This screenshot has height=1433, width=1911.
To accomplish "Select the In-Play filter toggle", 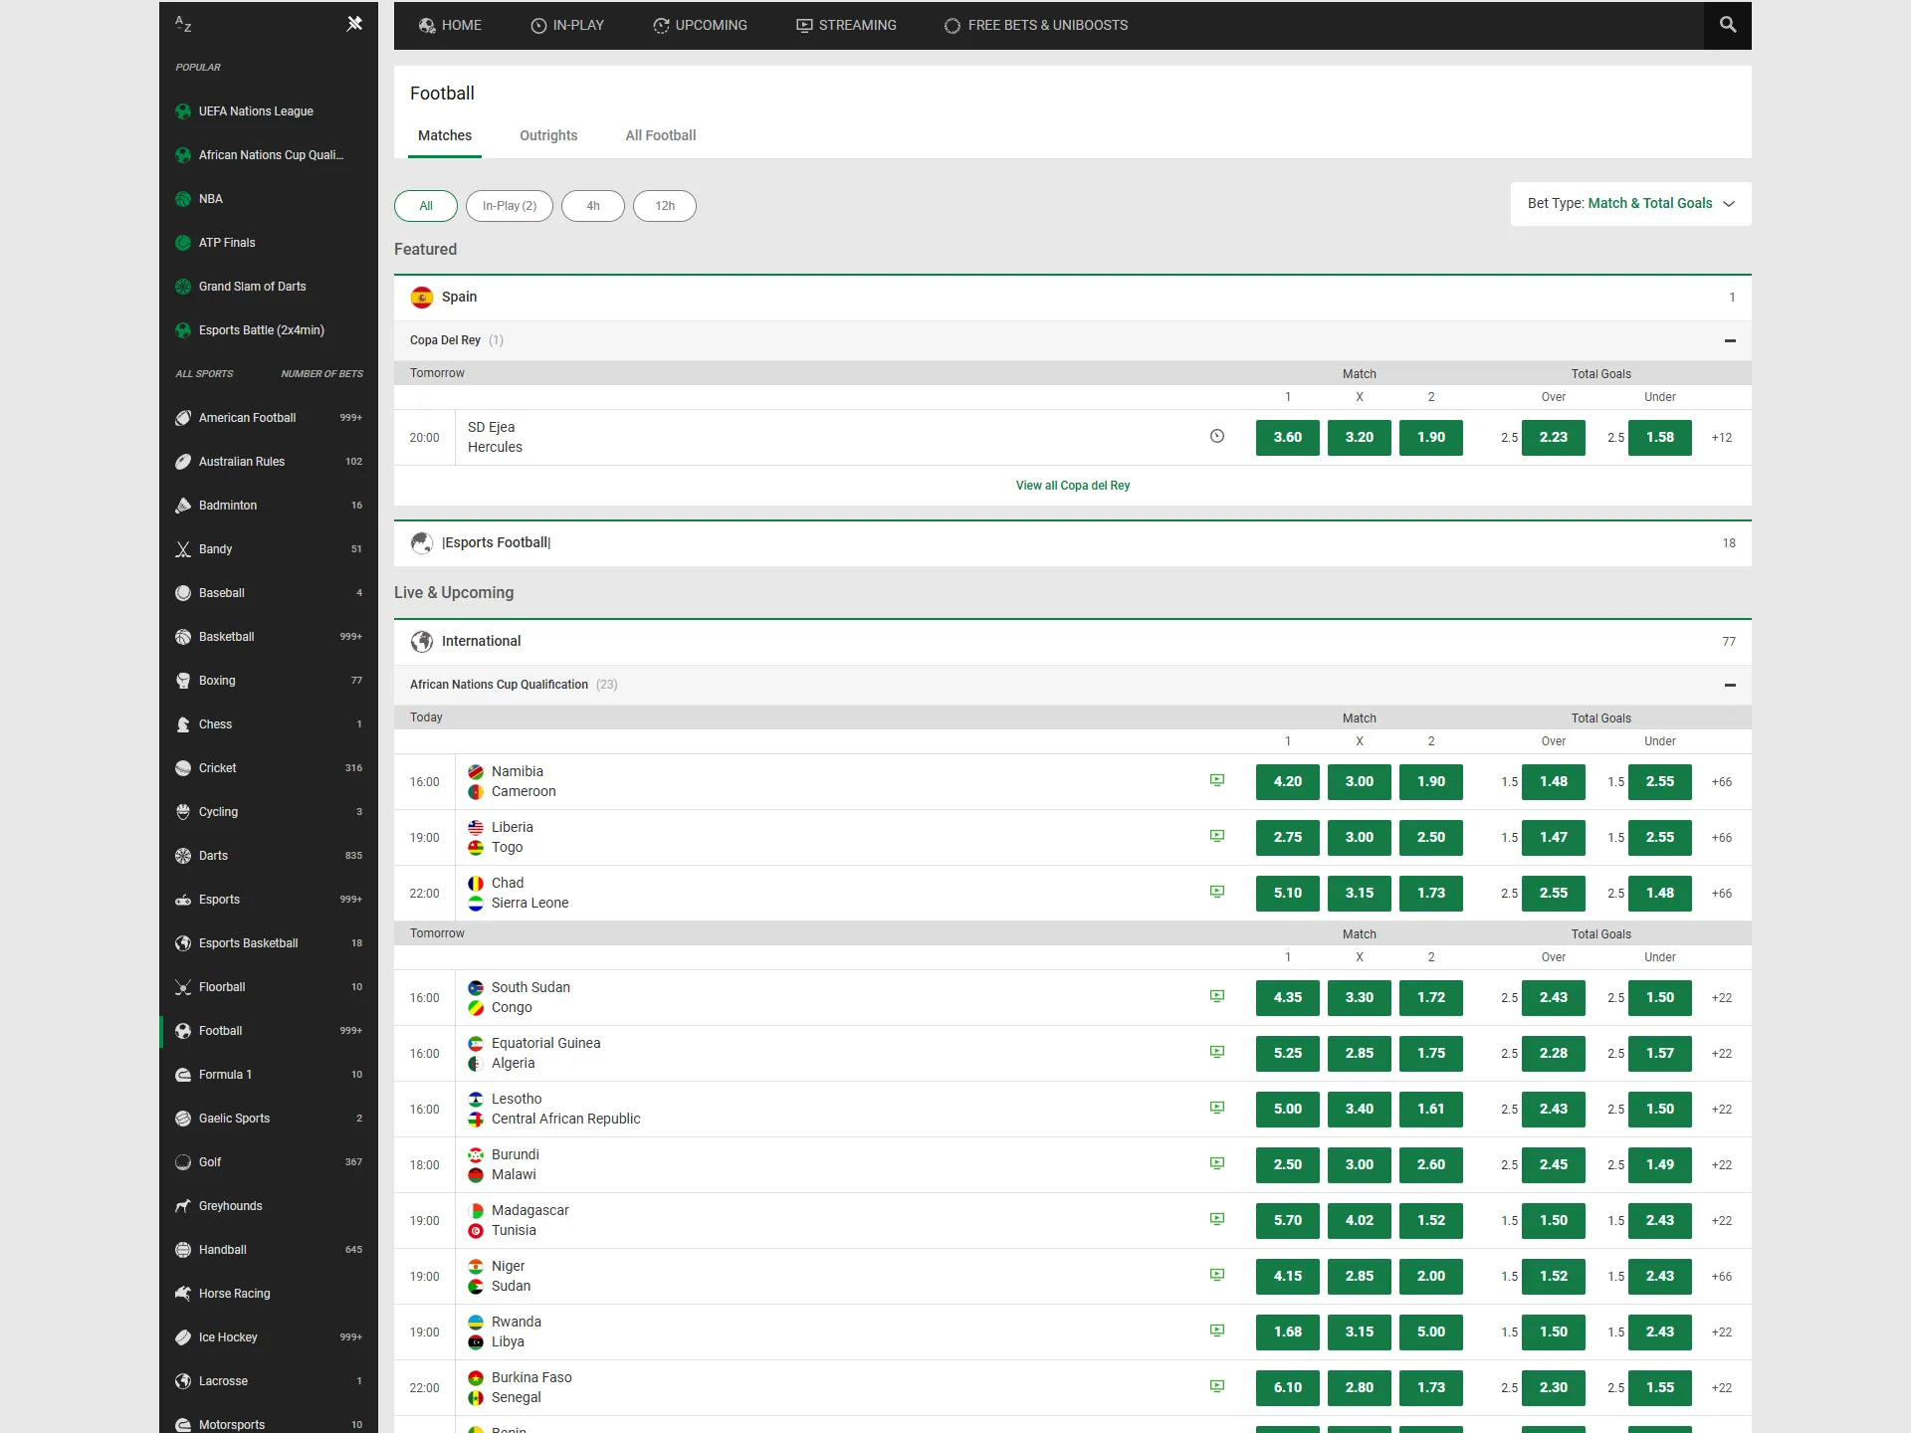I will (511, 205).
